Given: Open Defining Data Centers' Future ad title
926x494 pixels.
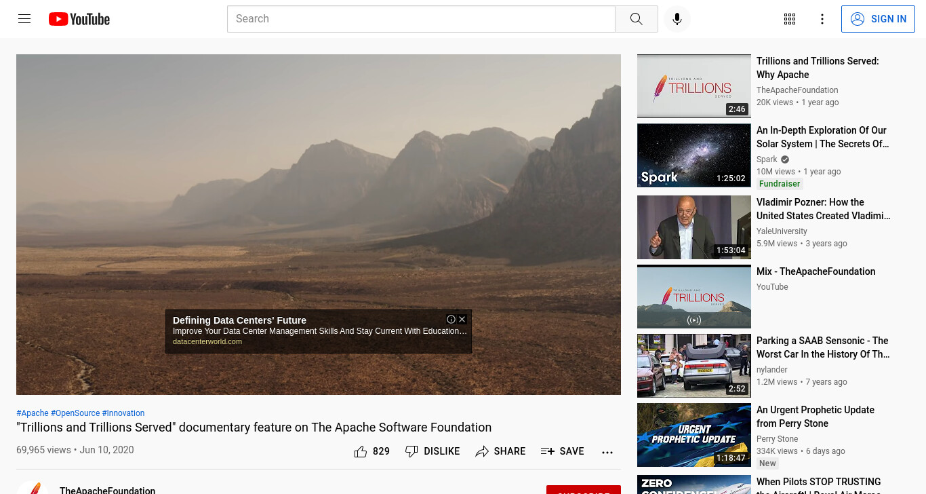Looking at the screenshot, I should [239, 320].
